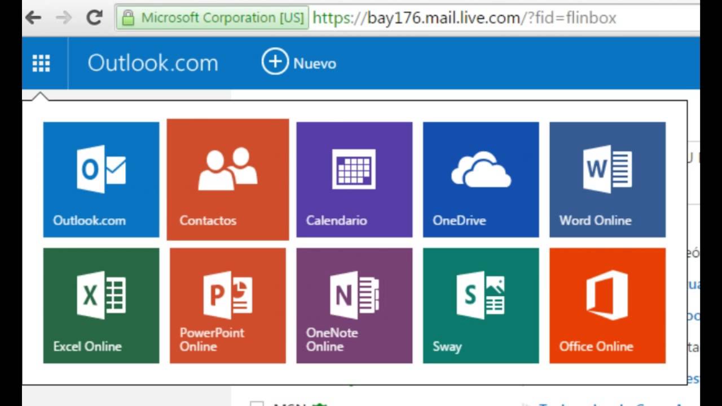The height and width of the screenshot is (406, 722).
Task: Open the Contactos tile
Action: (228, 179)
